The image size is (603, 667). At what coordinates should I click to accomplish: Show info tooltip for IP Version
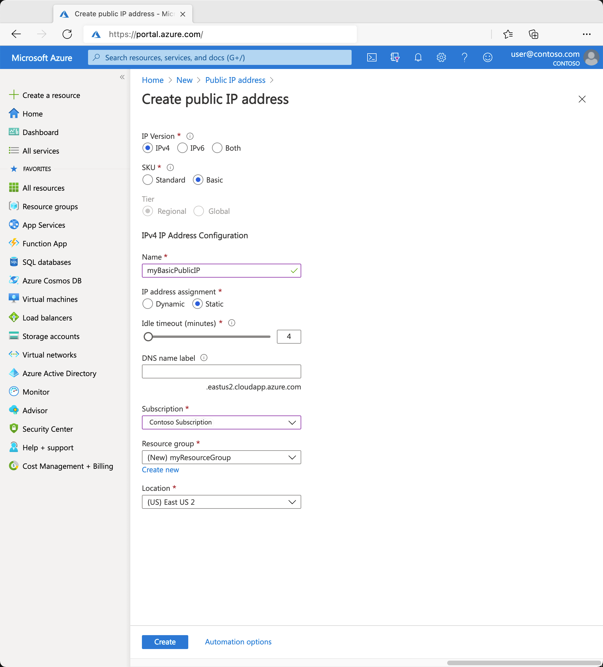(x=190, y=136)
